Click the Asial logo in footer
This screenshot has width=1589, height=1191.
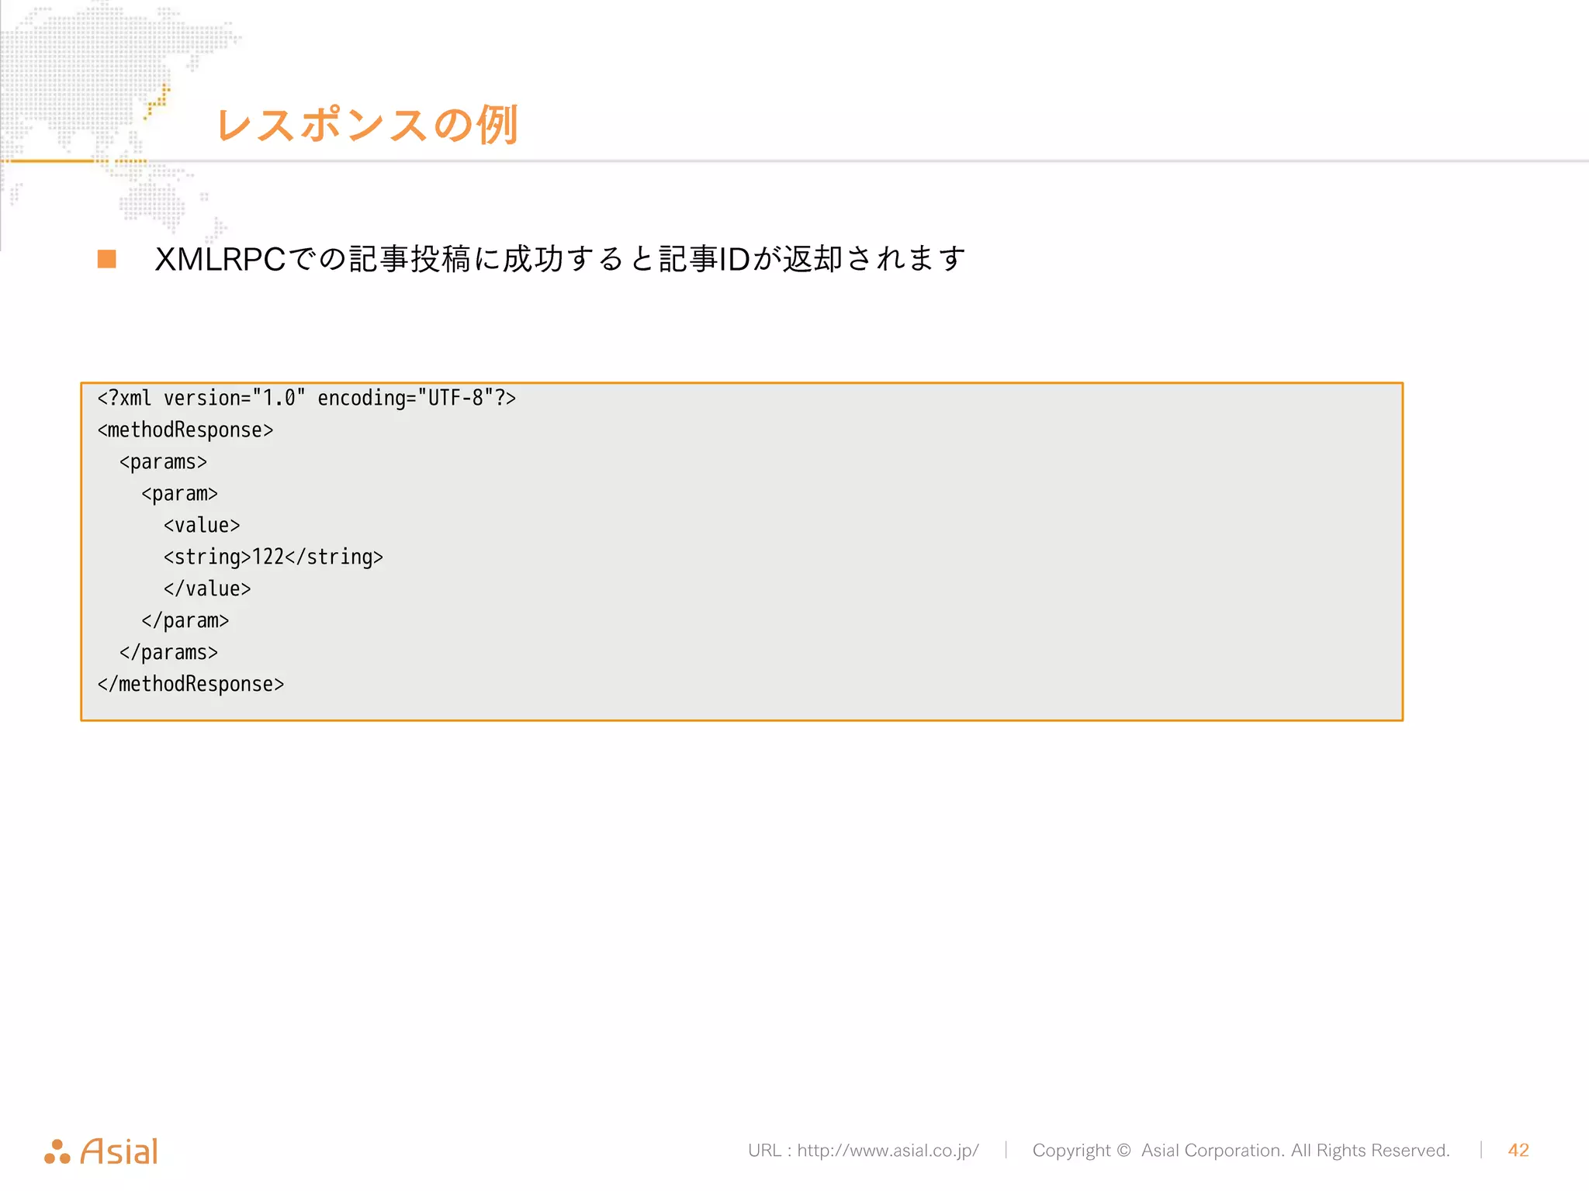click(101, 1151)
